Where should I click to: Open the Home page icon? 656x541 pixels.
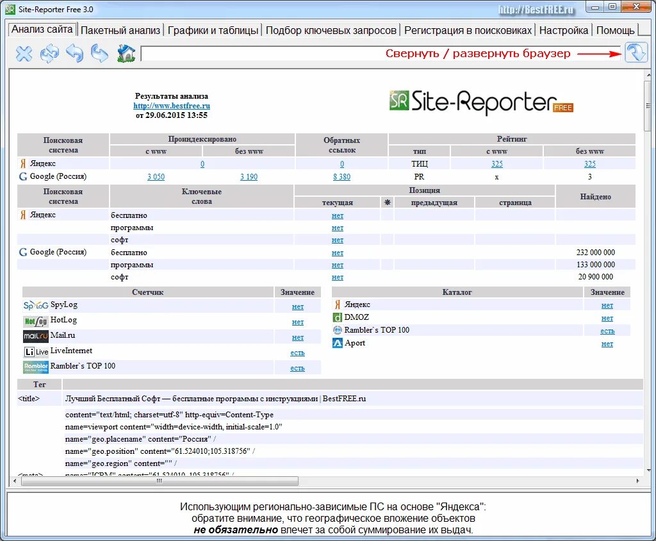126,53
